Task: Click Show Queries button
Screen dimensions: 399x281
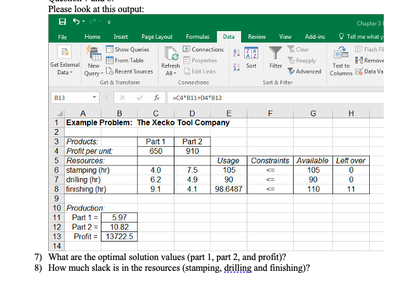Action: pos(128,49)
